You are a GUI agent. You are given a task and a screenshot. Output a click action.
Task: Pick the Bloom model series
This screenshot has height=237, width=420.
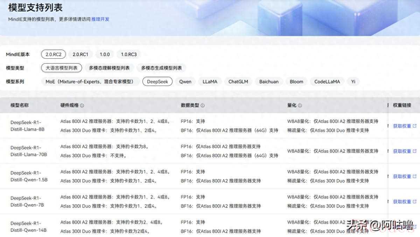coord(296,81)
